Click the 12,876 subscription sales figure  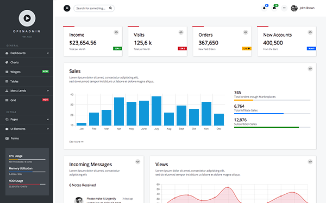(x=240, y=120)
